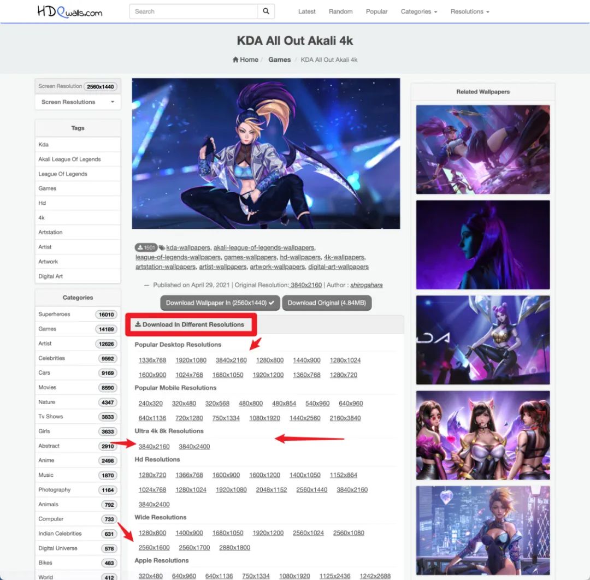Image resolution: width=590 pixels, height=580 pixels.
Task: Click the digital-art-wallpapers tag link
Action: tap(338, 267)
